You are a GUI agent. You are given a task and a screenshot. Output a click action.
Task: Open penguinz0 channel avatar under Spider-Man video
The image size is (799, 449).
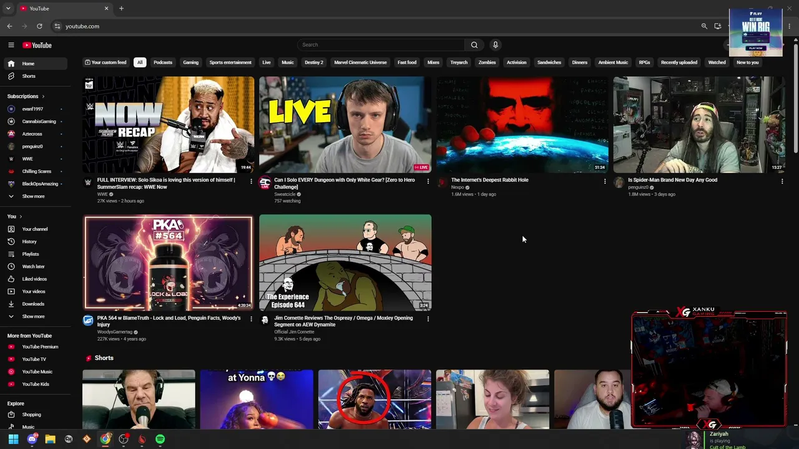pos(619,182)
